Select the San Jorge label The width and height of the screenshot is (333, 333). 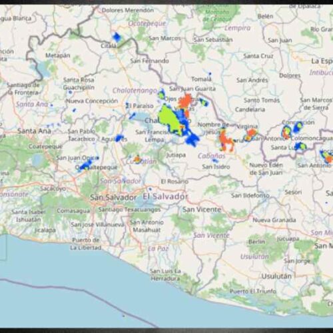pyautogui.click(x=296, y=261)
